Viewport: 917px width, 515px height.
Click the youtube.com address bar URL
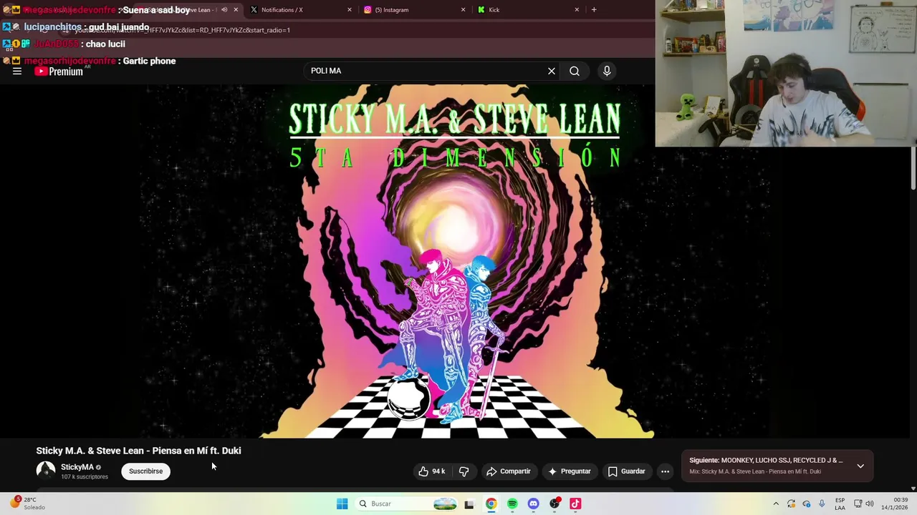[183, 30]
